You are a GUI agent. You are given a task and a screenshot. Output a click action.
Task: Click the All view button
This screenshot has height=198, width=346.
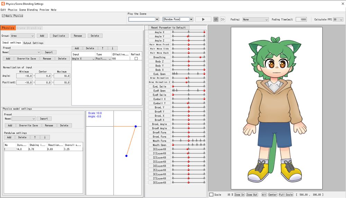(264, 195)
